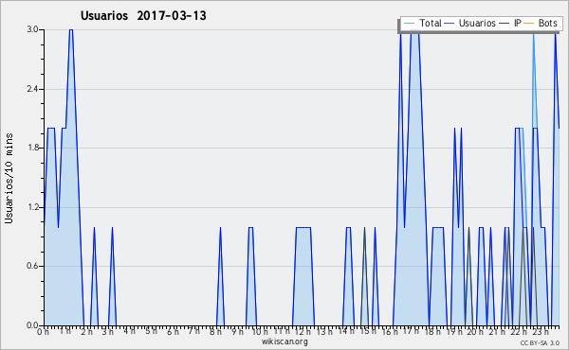Click the '0 h' x-axis label

click(x=44, y=332)
